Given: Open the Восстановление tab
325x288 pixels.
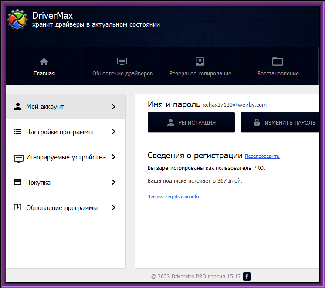Looking at the screenshot, I should point(278,67).
